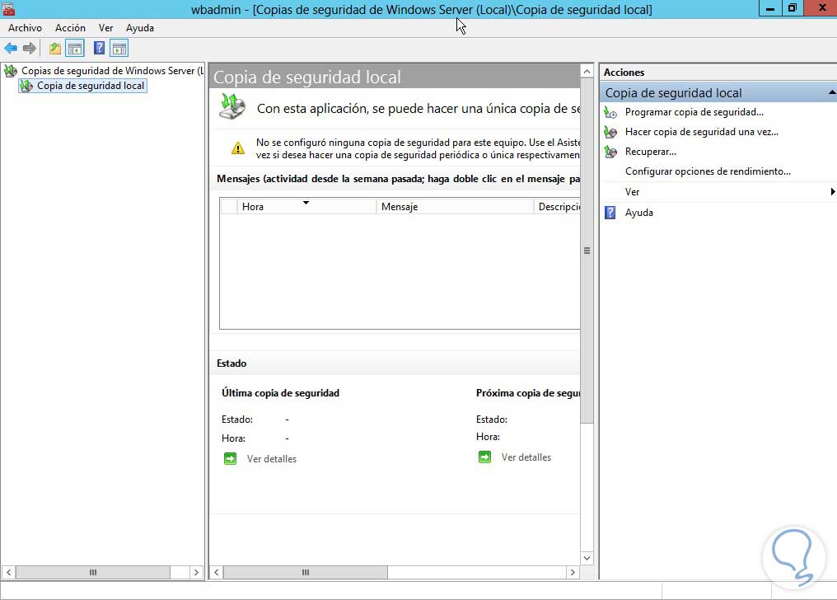Click the No se configuró ninguna copia warning text

pos(418,149)
